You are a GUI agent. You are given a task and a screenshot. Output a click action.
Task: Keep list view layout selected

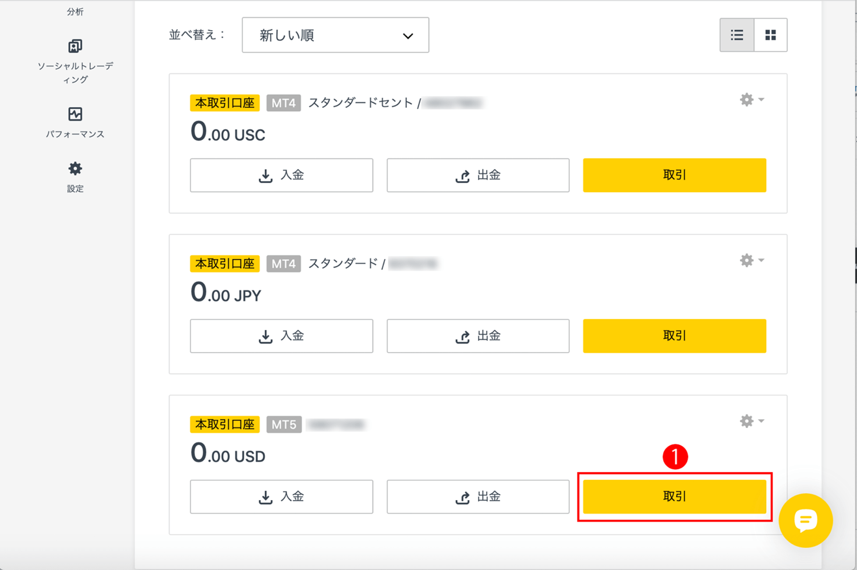[737, 35]
